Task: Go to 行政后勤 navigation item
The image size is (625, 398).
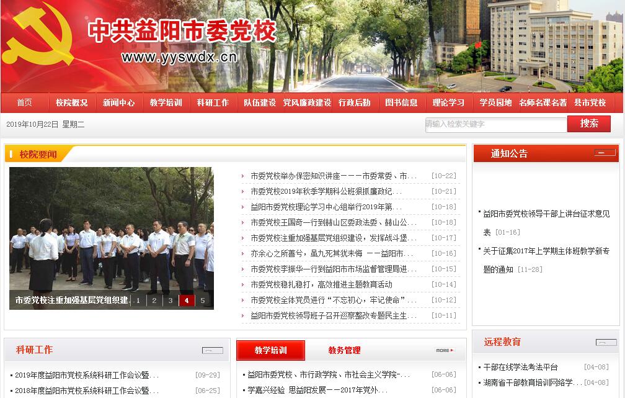Action: tap(355, 102)
